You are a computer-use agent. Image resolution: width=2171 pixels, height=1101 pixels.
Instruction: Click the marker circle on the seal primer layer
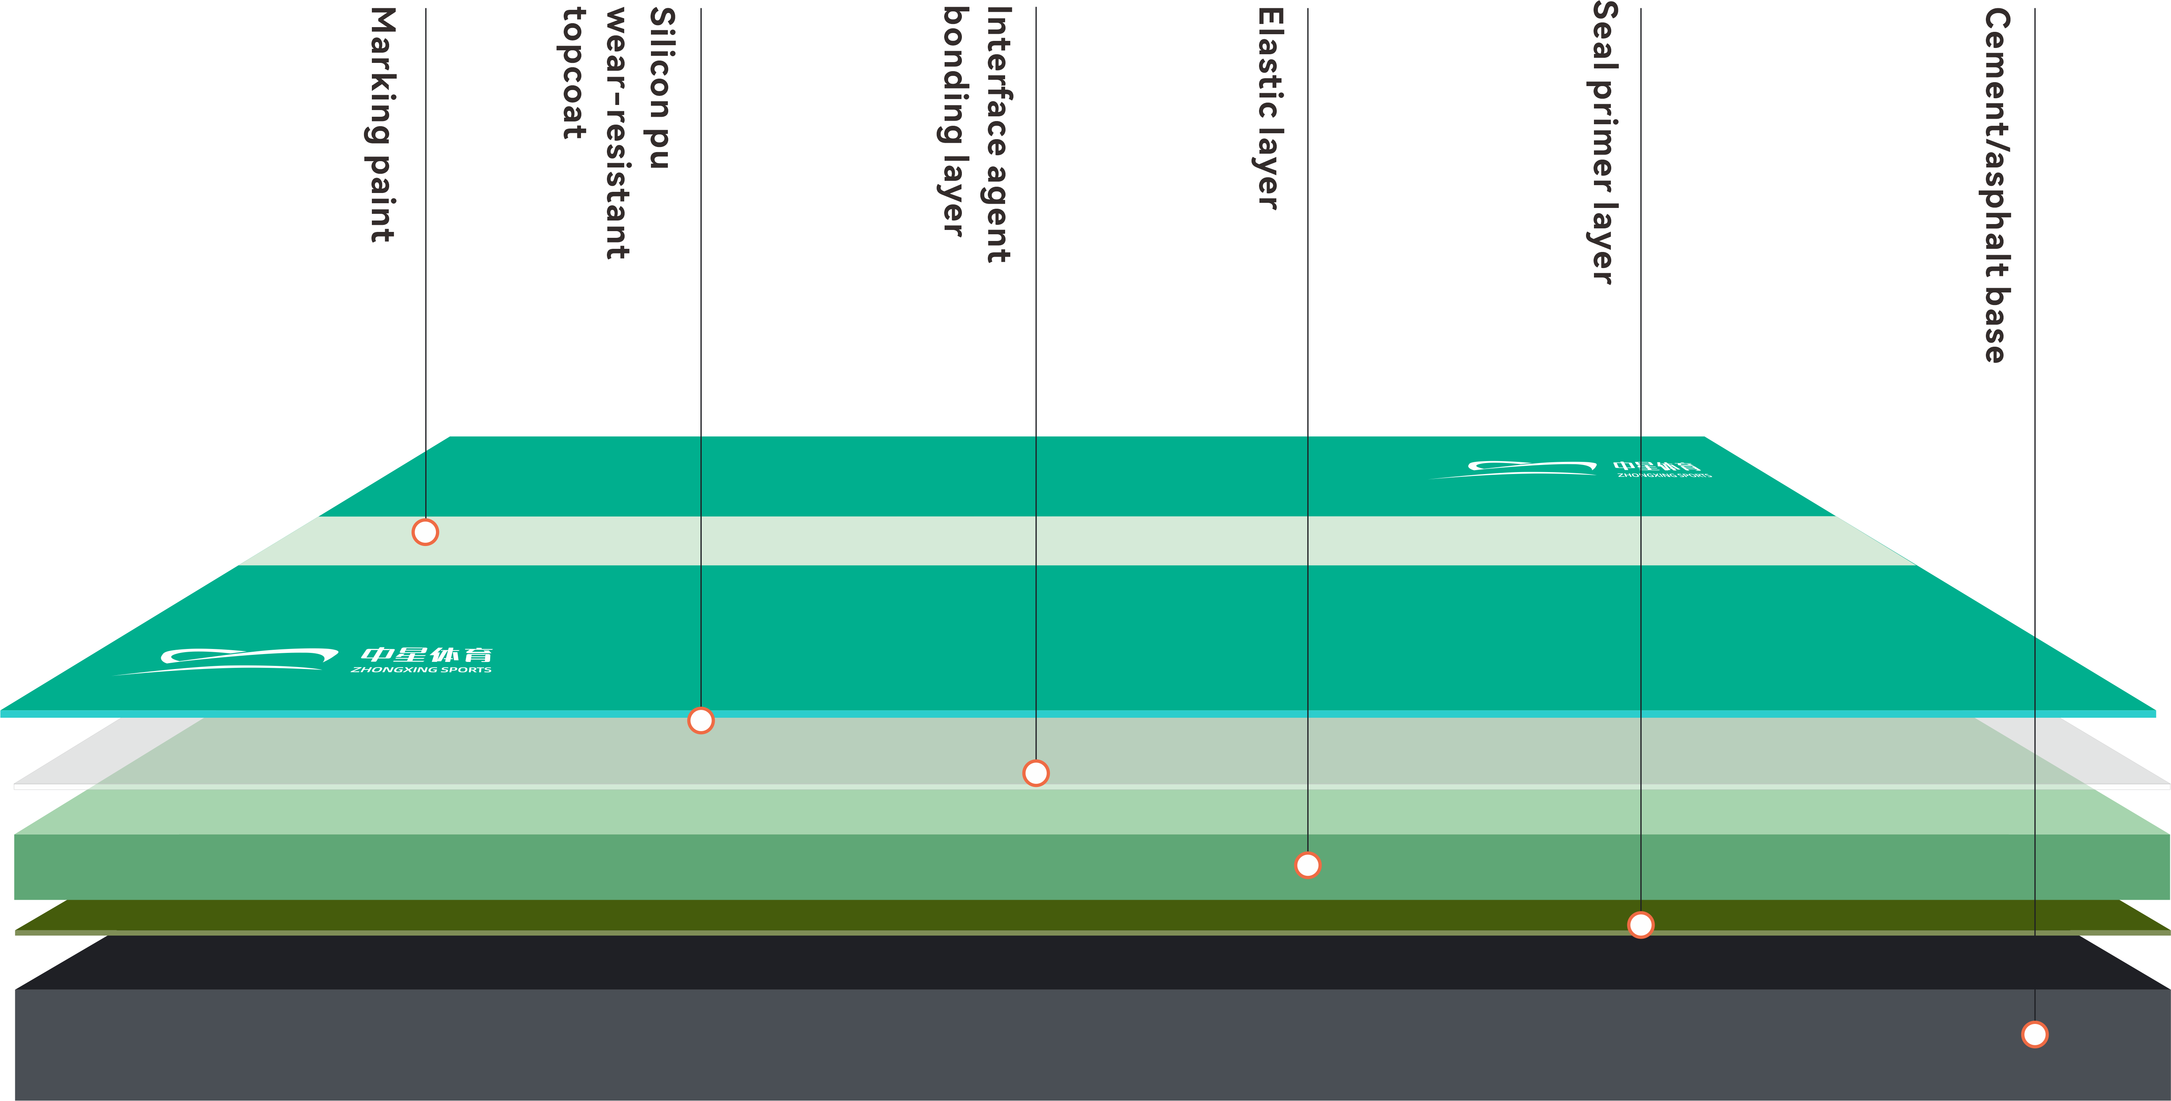point(1640,925)
